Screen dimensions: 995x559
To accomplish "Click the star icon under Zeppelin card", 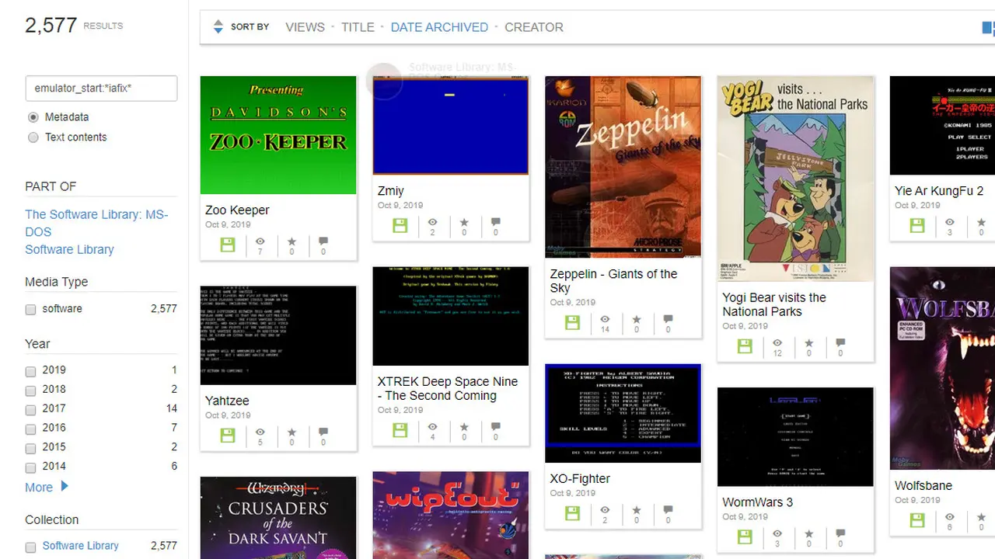I will (x=637, y=319).
